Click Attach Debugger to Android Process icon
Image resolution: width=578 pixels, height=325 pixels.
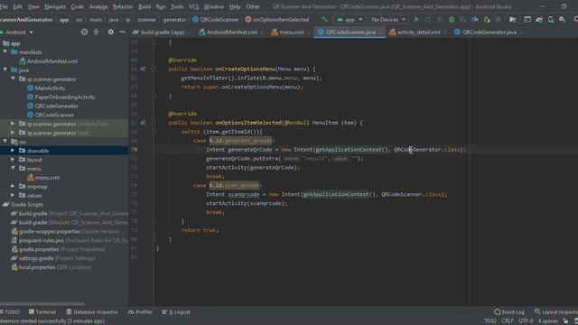pyautogui.click(x=487, y=20)
